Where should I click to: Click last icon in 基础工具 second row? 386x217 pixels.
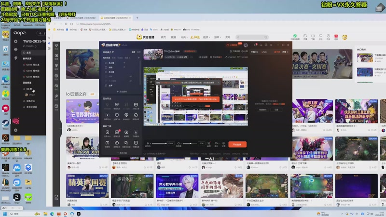click(x=136, y=143)
